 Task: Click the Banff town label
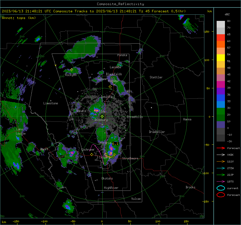pyautogui.click(x=44, y=149)
